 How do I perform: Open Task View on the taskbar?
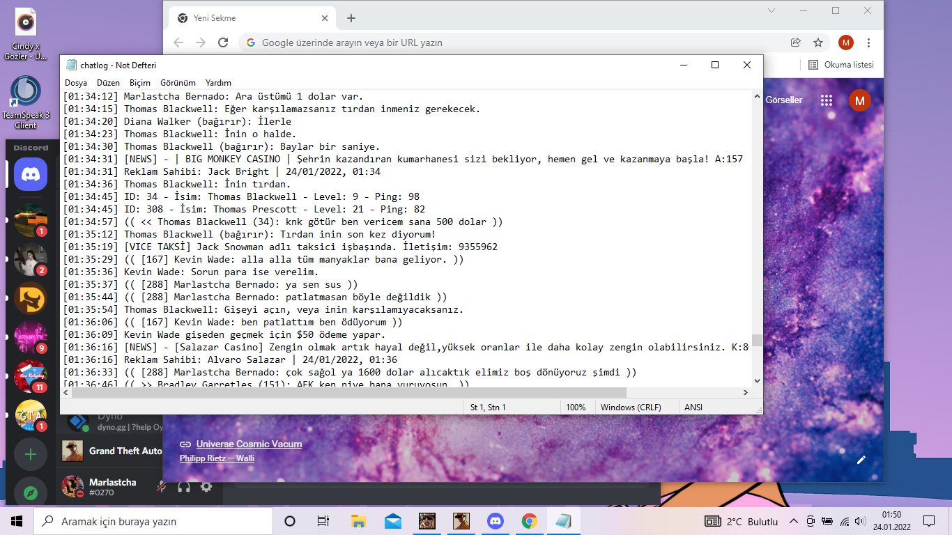[x=323, y=521]
